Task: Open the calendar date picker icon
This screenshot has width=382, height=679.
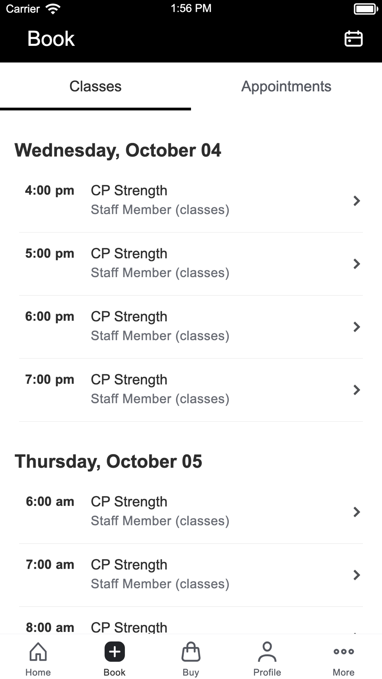Action: pyautogui.click(x=353, y=39)
